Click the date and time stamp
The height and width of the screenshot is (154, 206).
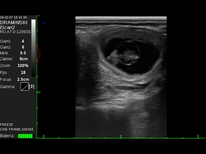tap(14, 17)
